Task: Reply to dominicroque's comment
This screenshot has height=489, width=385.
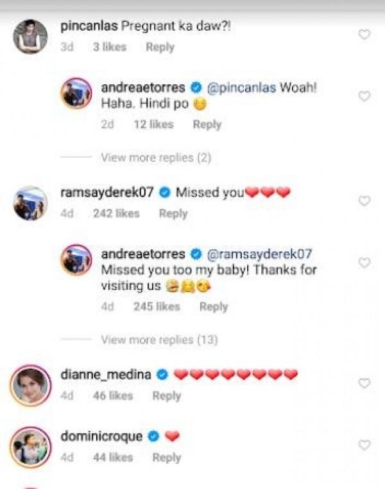Action: 167,458
